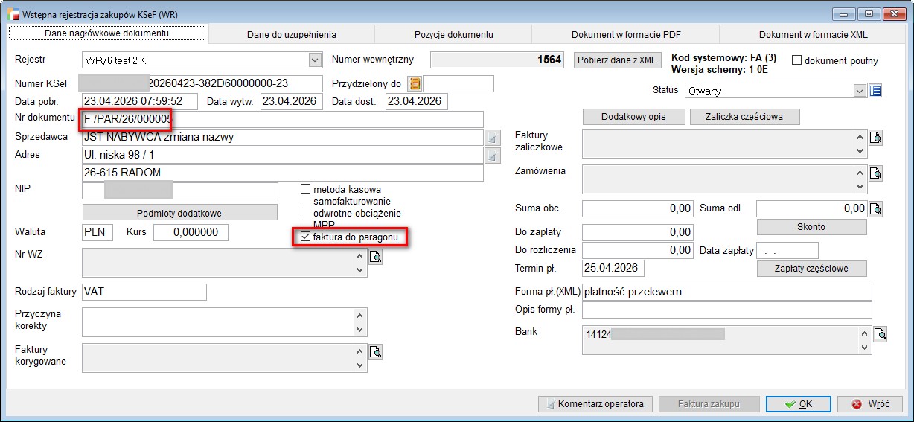
Task: Open the Suma odl. lookup icon
Action: pos(876,208)
